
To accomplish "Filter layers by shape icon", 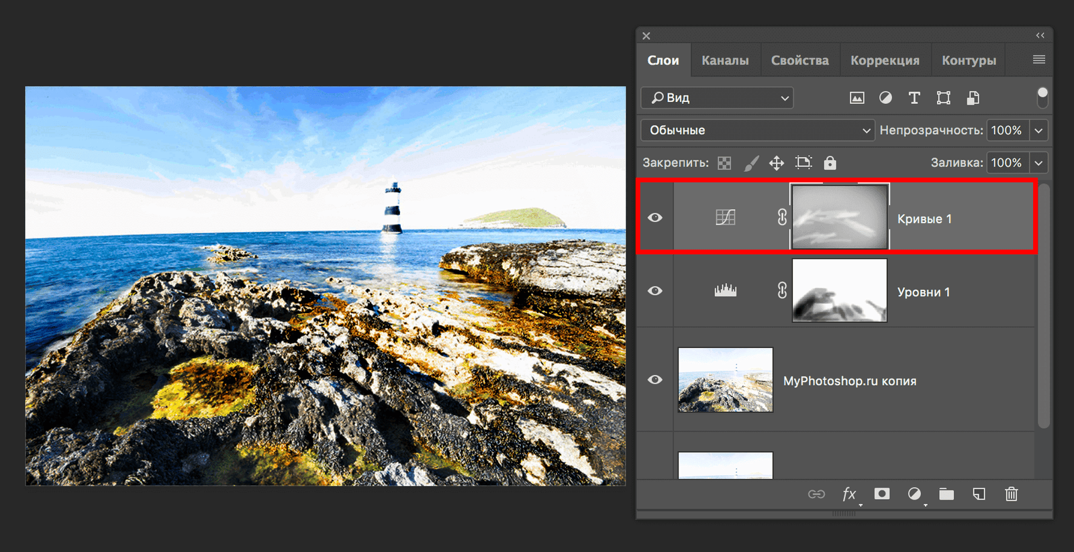I will coord(943,98).
